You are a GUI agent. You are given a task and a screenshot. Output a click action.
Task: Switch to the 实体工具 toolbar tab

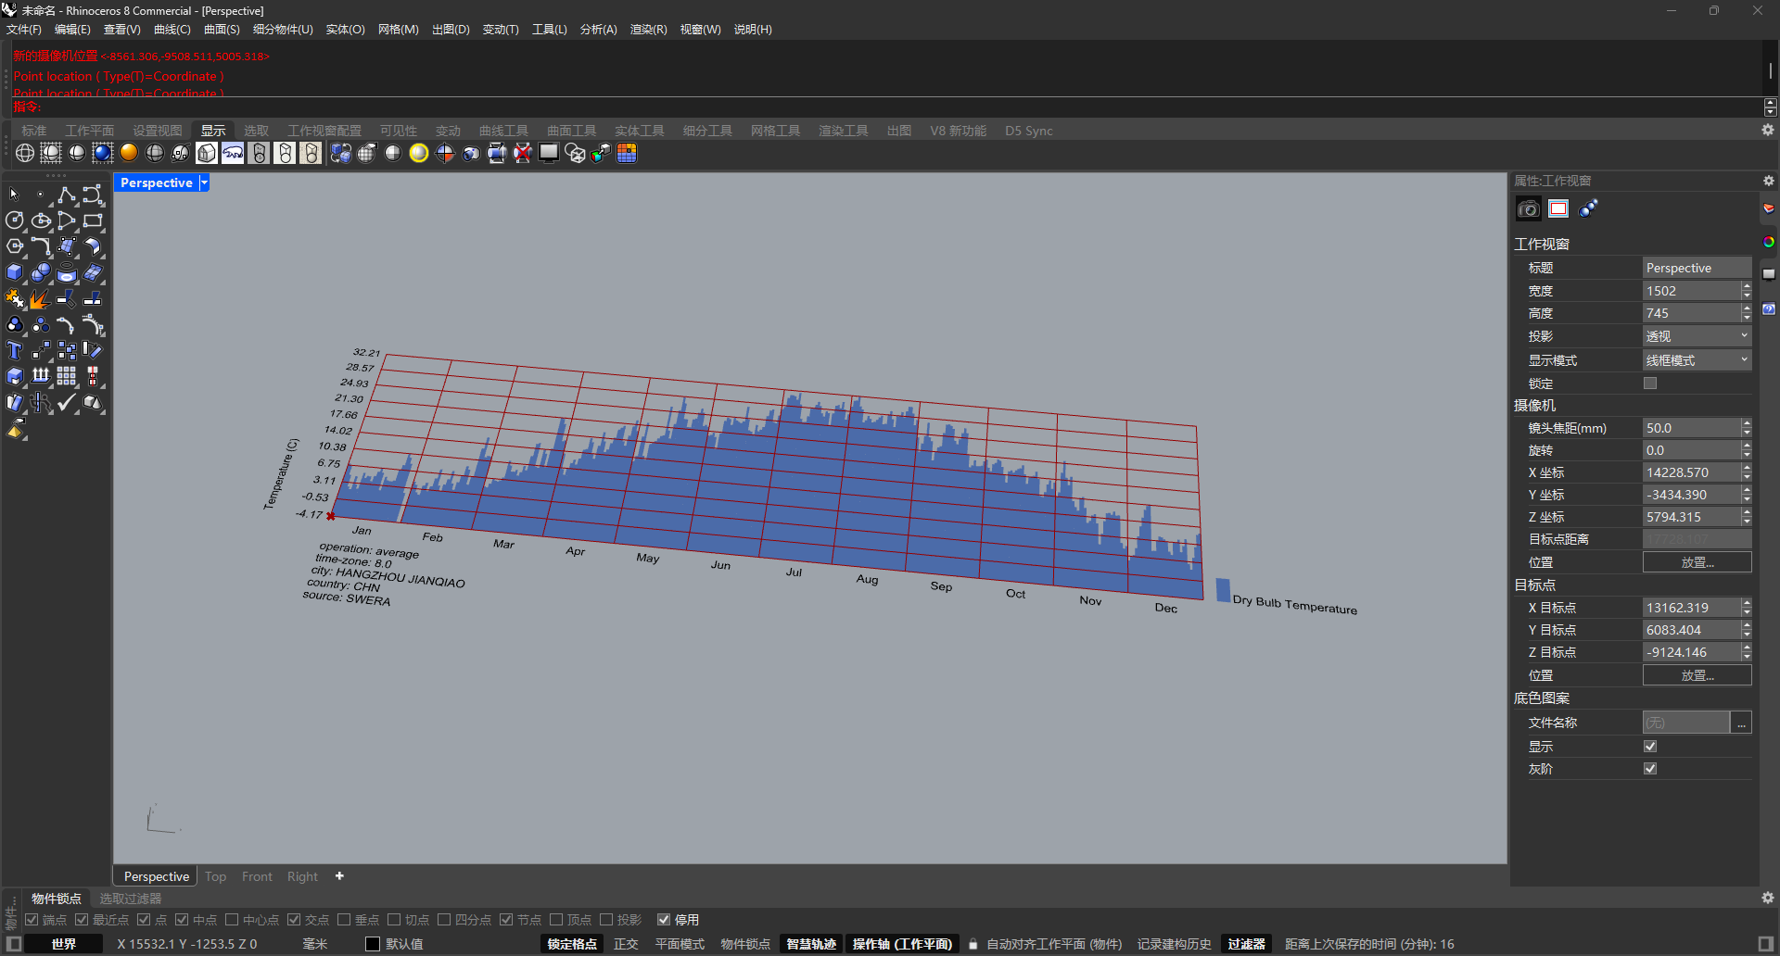click(640, 131)
